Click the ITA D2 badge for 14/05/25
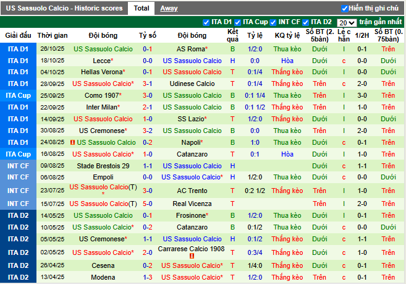The height and width of the screenshot is (284, 406). 18,215
